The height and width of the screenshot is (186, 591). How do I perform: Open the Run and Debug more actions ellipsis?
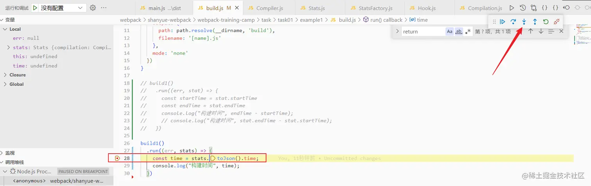pos(104,8)
